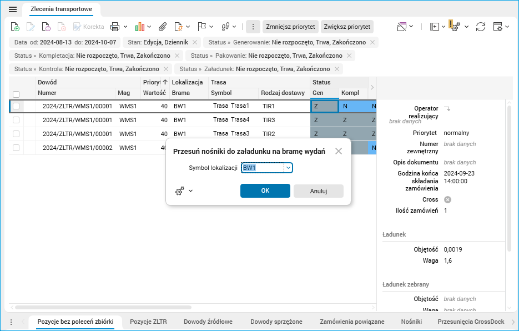Expand the footsteps dropdown arrow
519x331 pixels.
tap(234, 27)
